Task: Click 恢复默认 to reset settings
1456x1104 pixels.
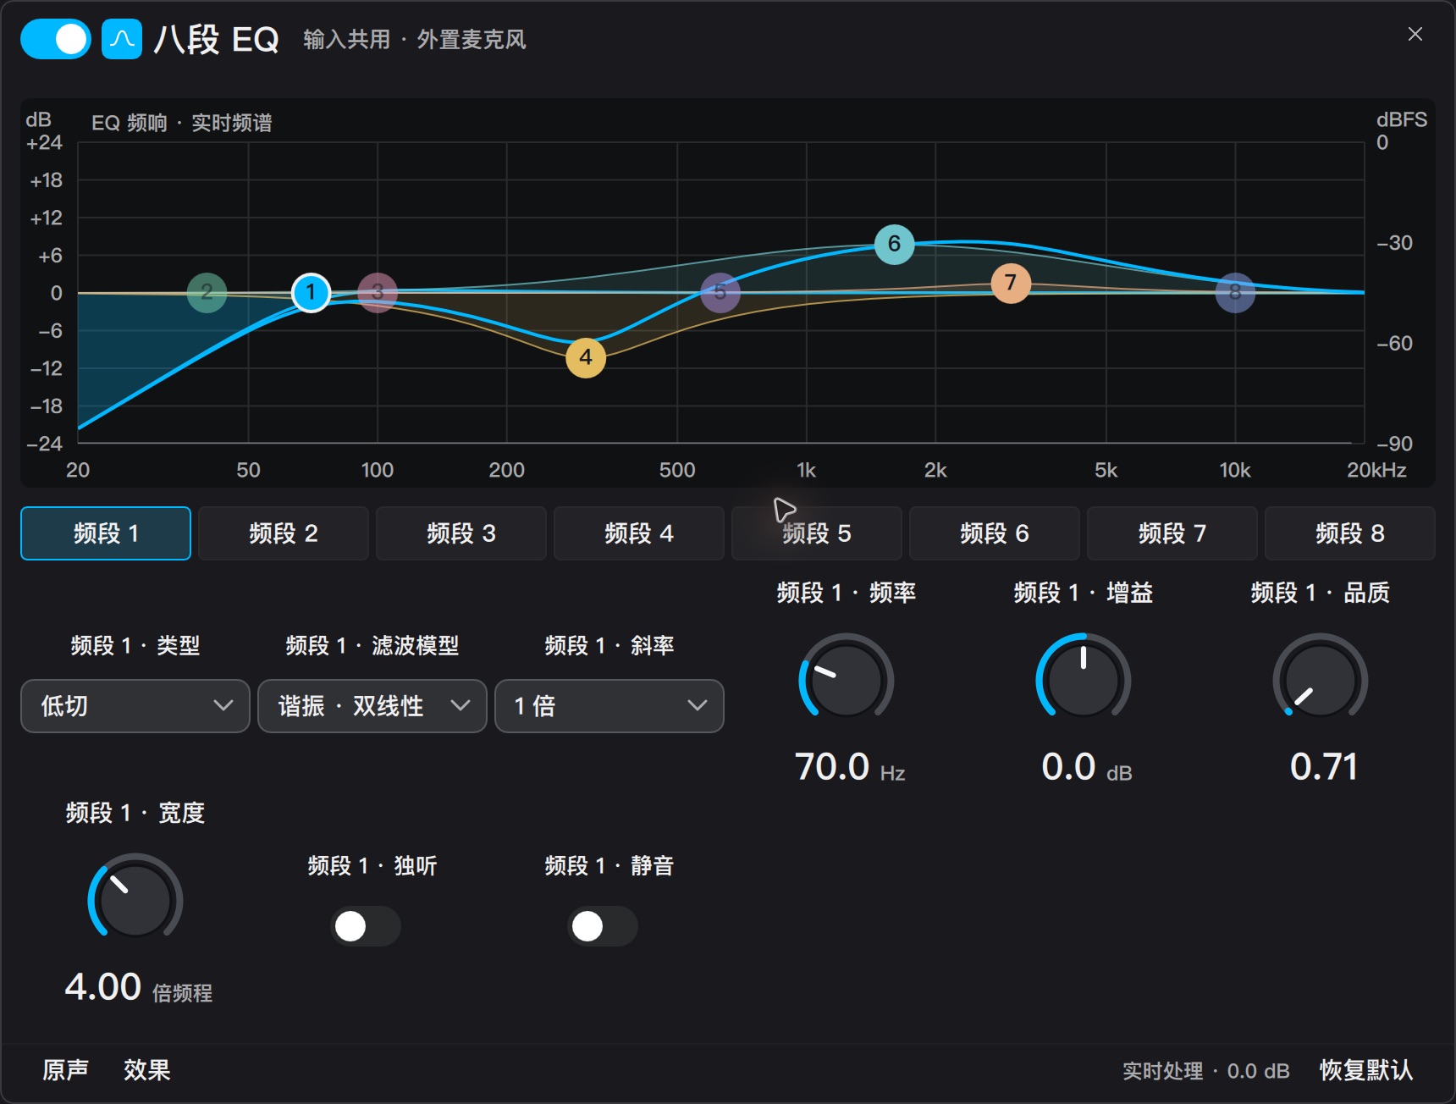Action: pos(1366,1070)
